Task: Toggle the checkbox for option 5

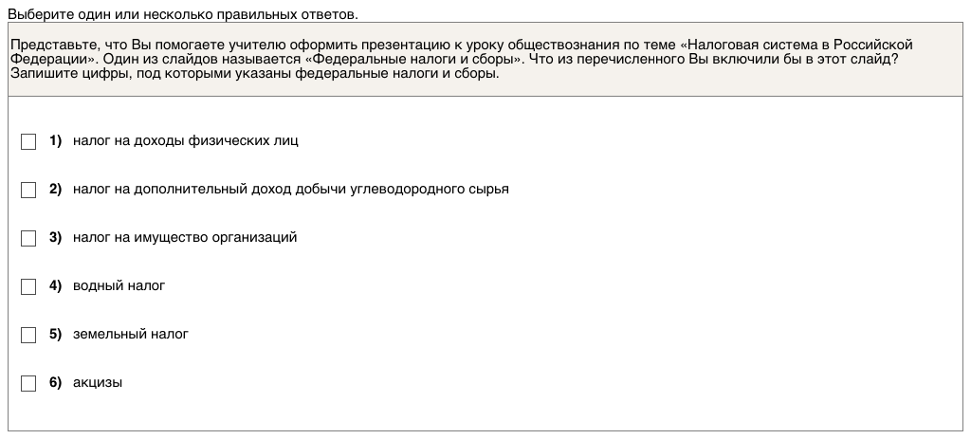Action: coord(28,335)
